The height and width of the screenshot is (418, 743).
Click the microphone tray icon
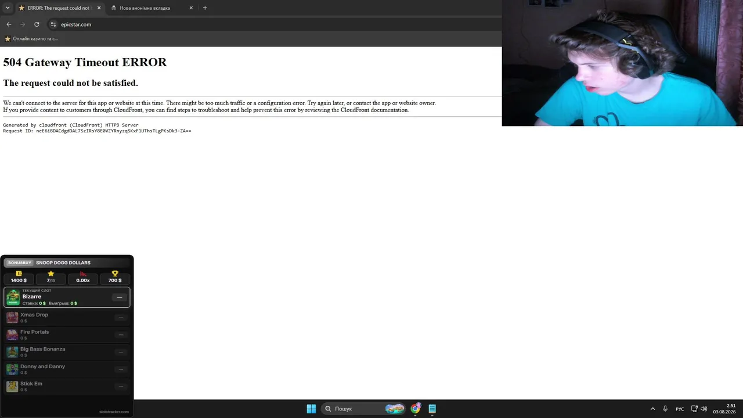[x=665, y=409]
